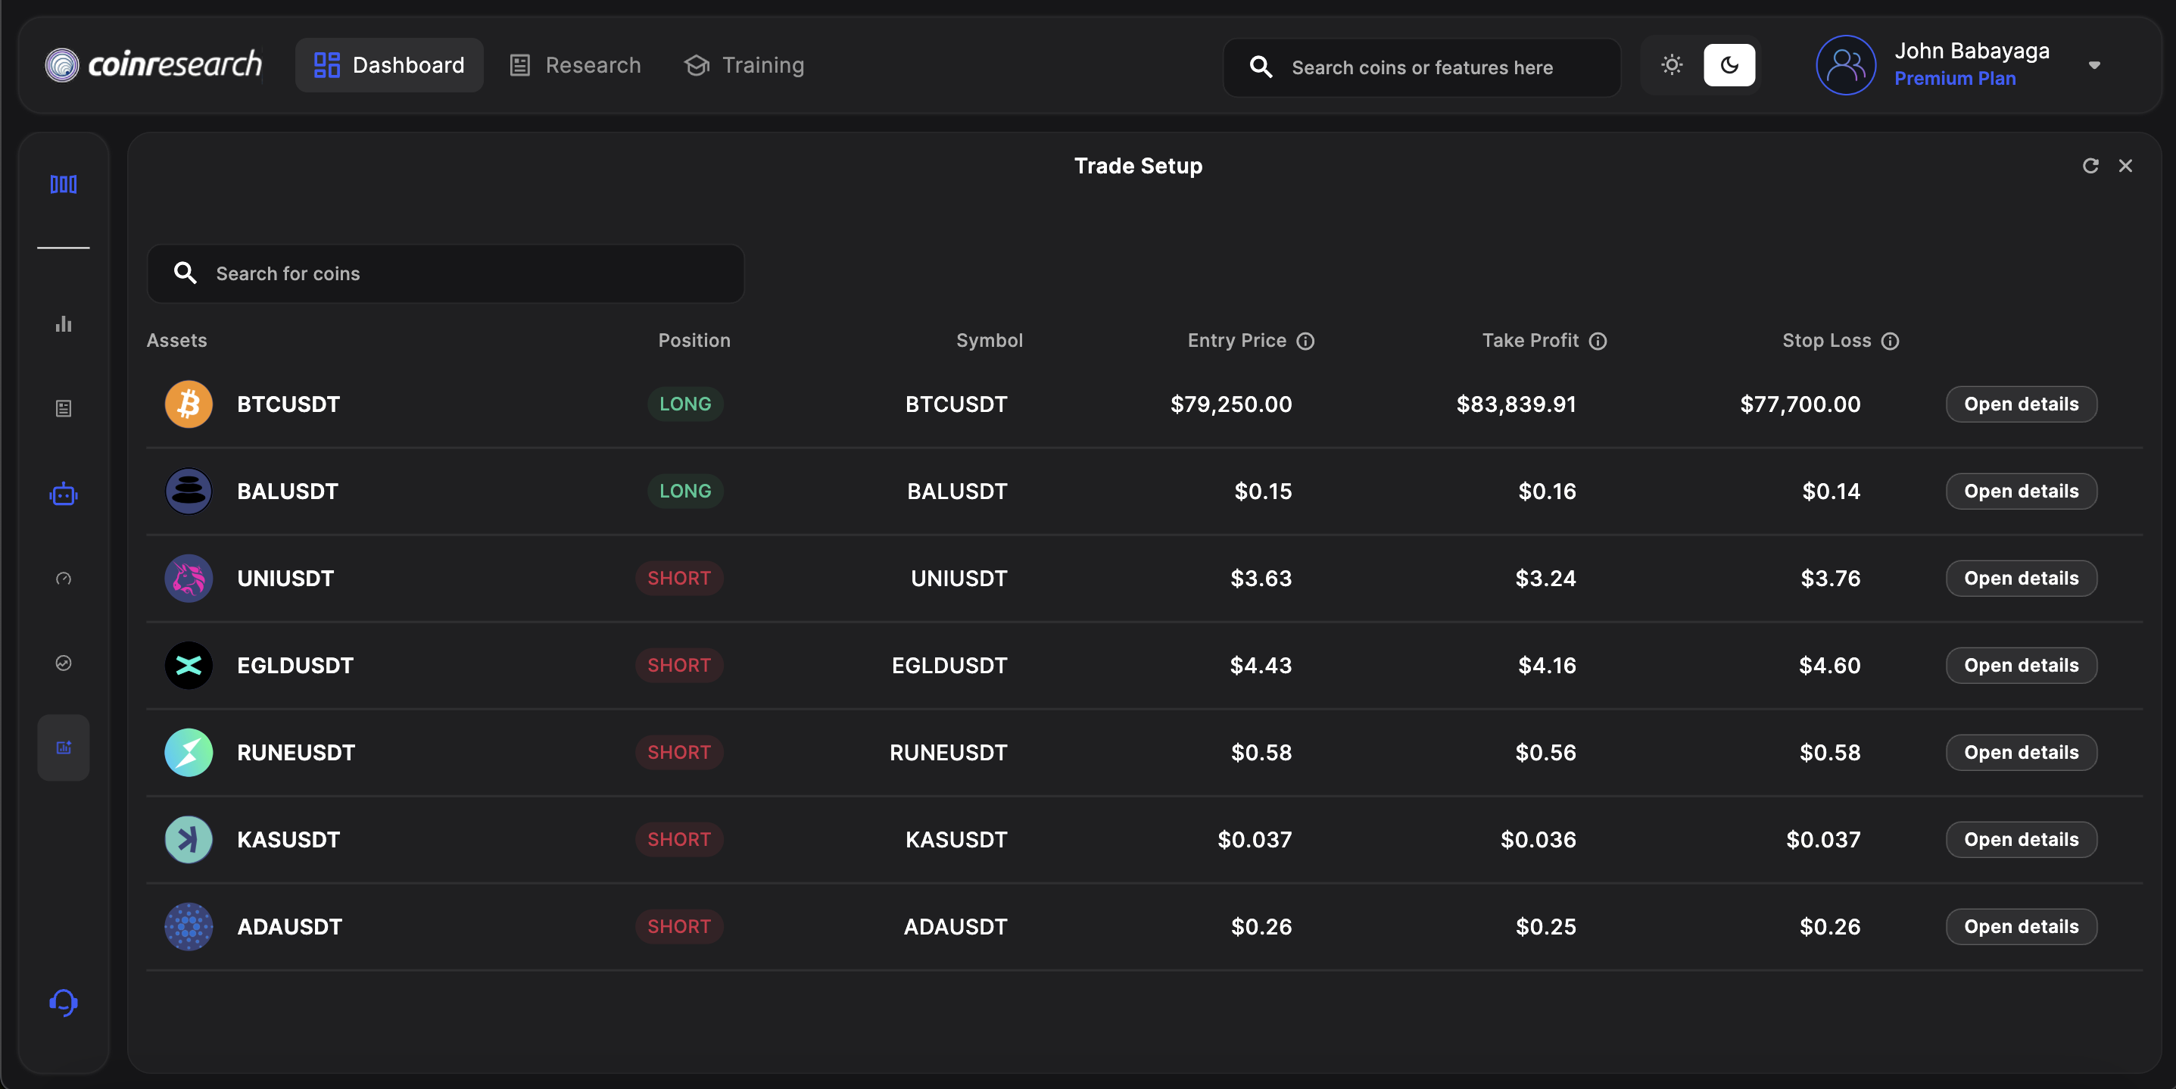Select the $83,839.91 take profit value
Viewport: 2176px width, 1089px height.
pyautogui.click(x=1517, y=404)
